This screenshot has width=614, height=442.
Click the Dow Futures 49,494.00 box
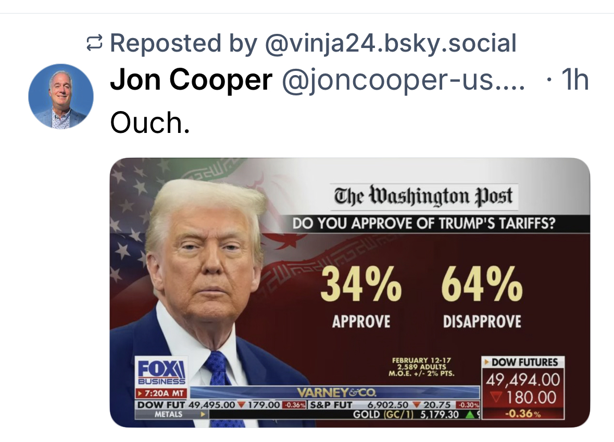coord(522,379)
